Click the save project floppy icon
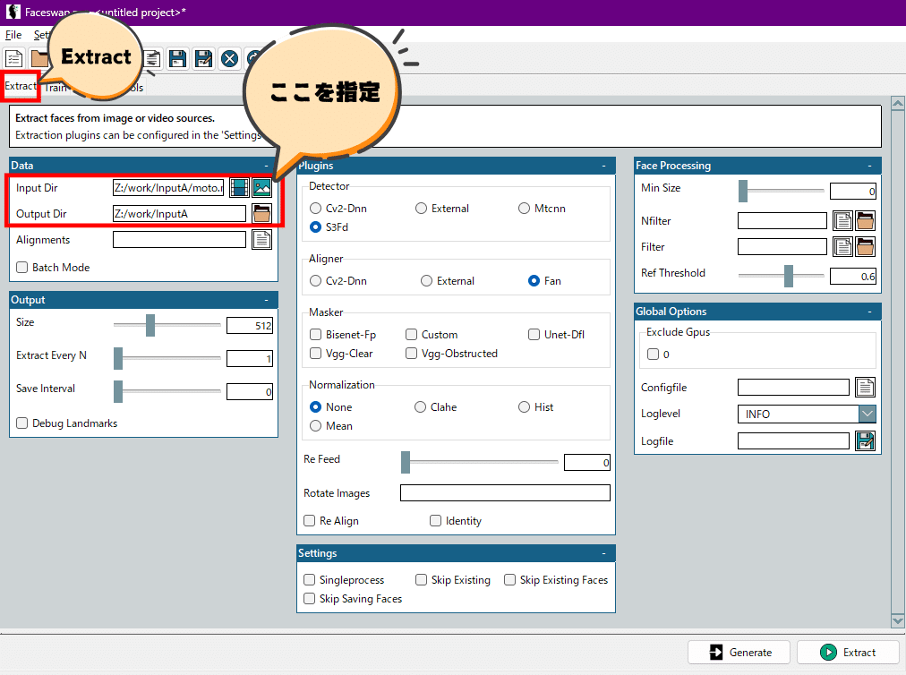Image resolution: width=906 pixels, height=675 pixels. pos(177,58)
